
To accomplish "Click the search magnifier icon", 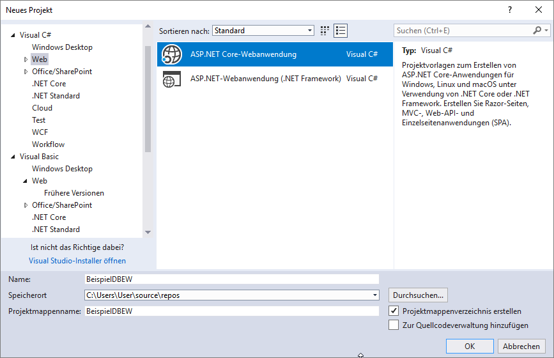I will pos(537,31).
